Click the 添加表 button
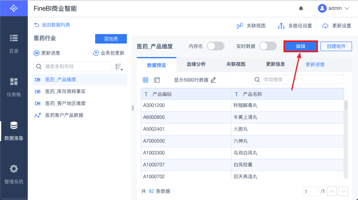 [111, 39]
